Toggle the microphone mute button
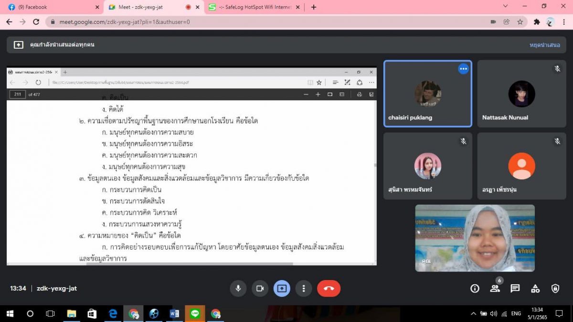The height and width of the screenshot is (322, 573). [x=238, y=288]
